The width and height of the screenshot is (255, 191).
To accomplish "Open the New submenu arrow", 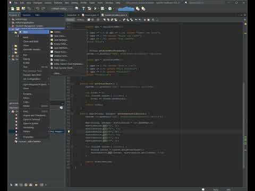I will pyautogui.click(x=48, y=32).
